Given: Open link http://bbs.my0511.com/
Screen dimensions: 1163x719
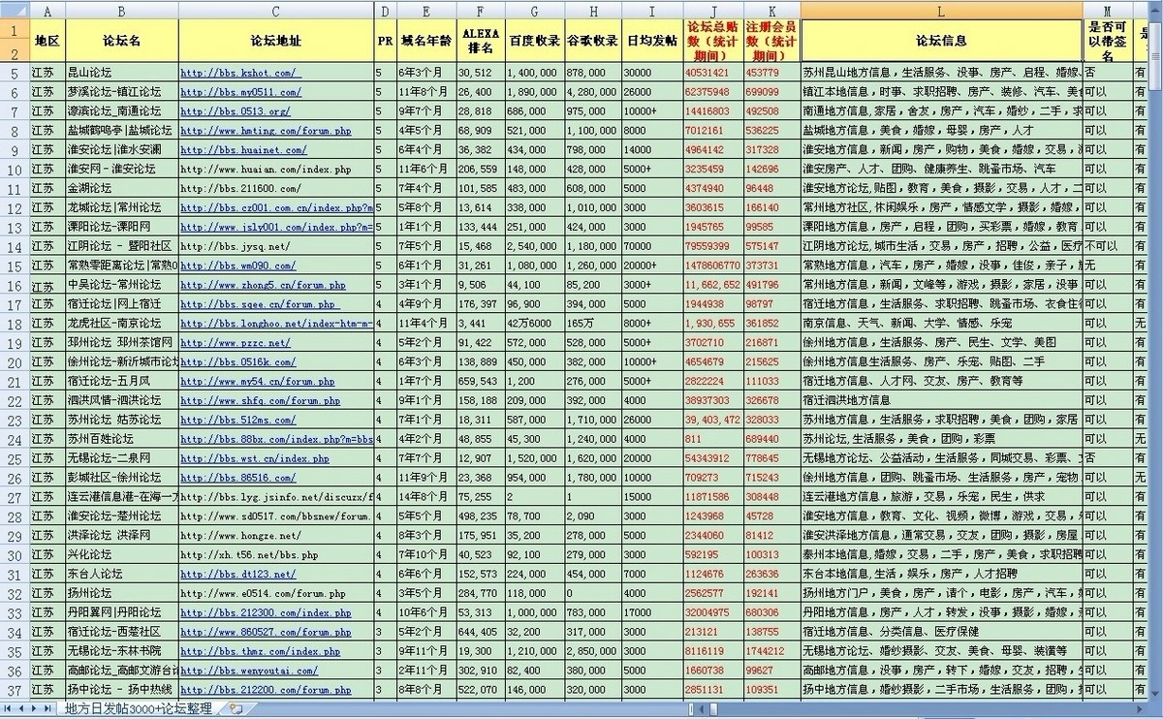Looking at the screenshot, I should coord(240,92).
